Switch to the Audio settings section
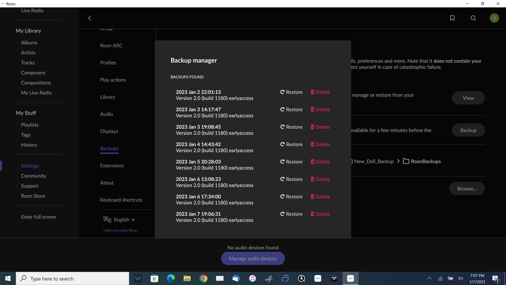Screen dimensions: 506x285 [x=106, y=114]
